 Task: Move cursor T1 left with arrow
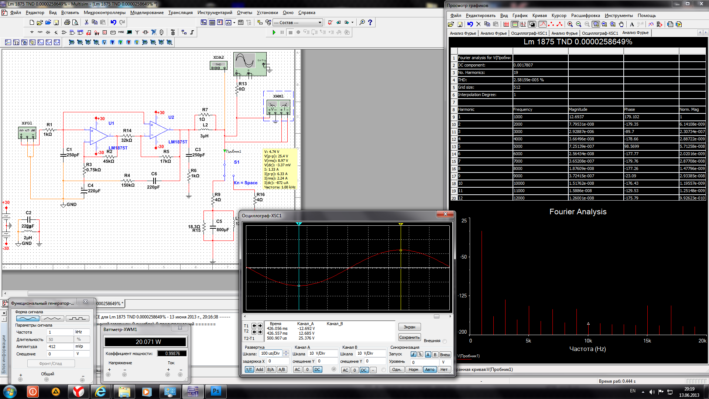[254, 326]
